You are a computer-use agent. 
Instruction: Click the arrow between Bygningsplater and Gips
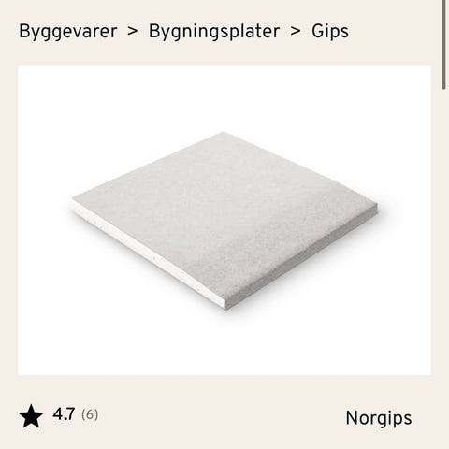296,31
